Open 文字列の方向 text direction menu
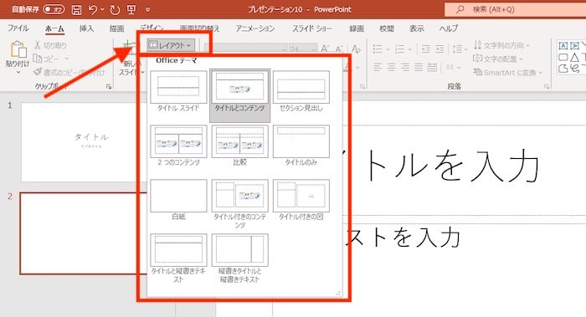This screenshot has width=586, height=317. coord(501,45)
